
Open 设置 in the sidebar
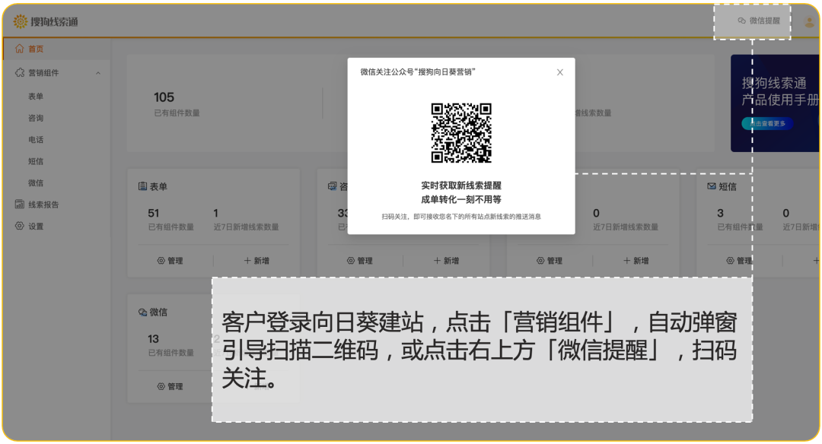click(x=36, y=227)
